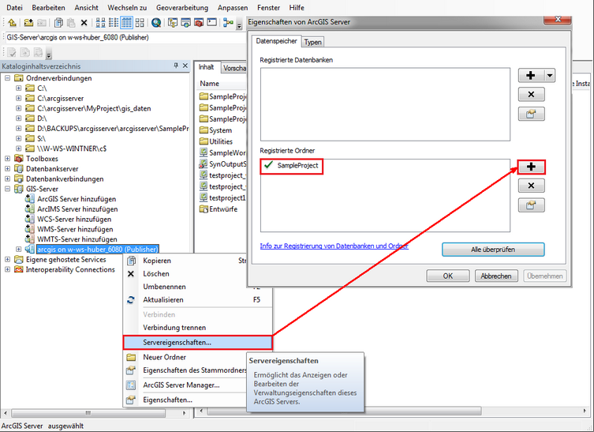Remove the registered folder with X button

click(x=531, y=186)
